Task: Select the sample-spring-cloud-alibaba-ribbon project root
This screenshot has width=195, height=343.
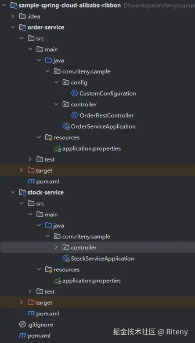Action: 69,5
